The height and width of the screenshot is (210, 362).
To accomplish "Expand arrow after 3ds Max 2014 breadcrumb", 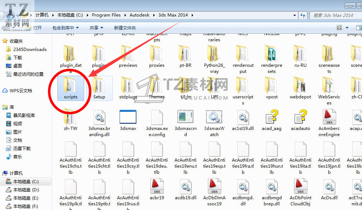I will tap(192, 15).
